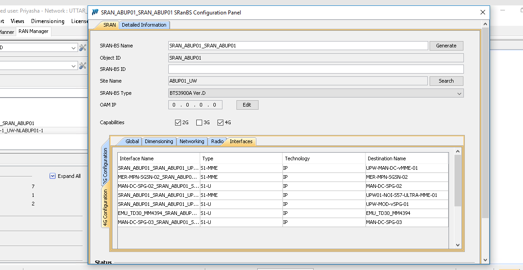Screen dimensions: 523x270
Task: Close the SRanBS Configuration Panel dialog
Action: click(x=483, y=12)
